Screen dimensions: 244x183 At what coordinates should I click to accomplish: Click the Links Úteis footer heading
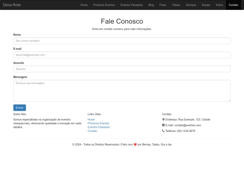tap(94, 114)
